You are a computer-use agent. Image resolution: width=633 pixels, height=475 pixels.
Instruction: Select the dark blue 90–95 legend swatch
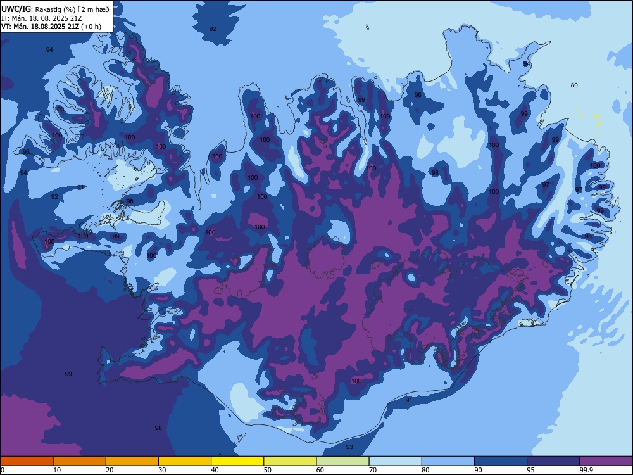(501, 461)
